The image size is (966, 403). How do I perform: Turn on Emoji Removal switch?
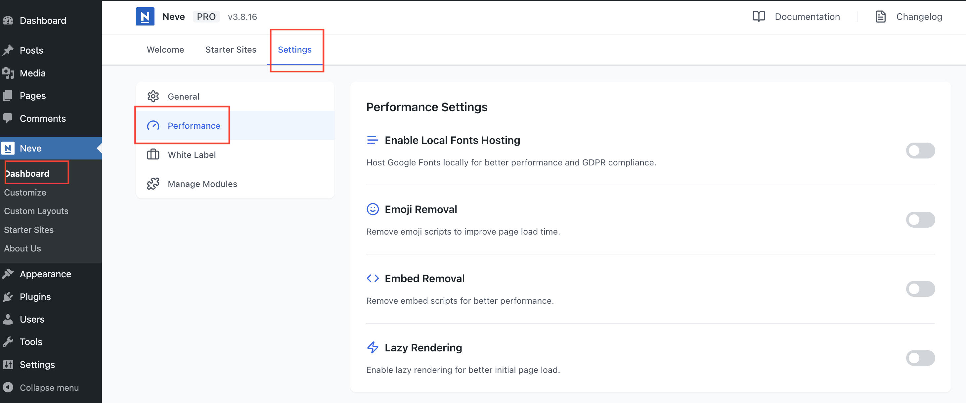(920, 220)
